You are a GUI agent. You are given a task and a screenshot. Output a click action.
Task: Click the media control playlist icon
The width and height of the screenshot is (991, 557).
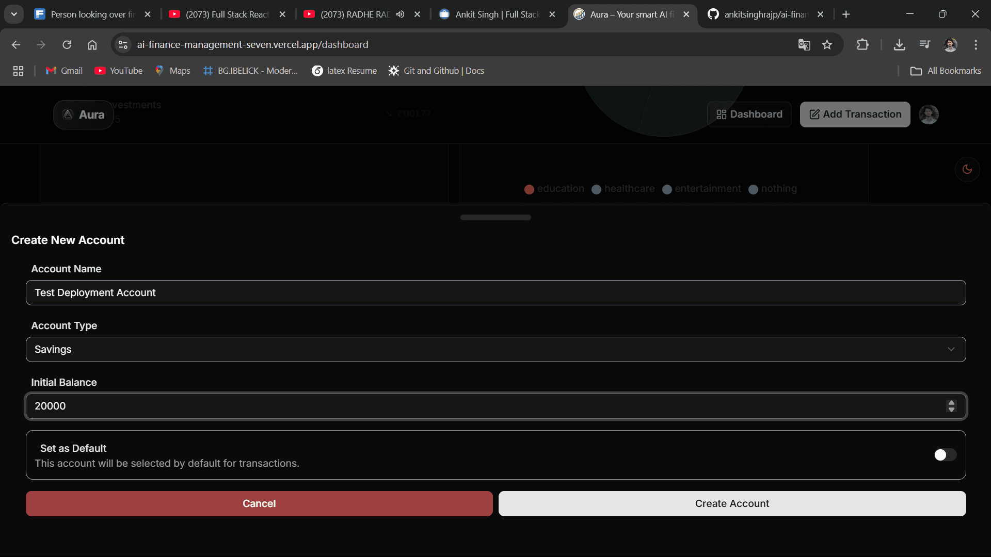point(924,45)
